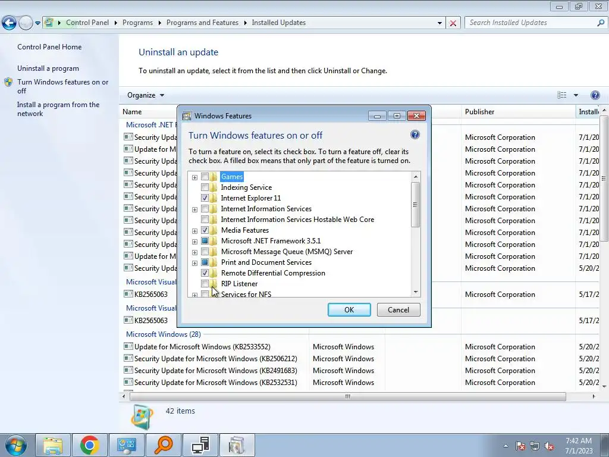Click the Installed Updates breadcrumb

pyautogui.click(x=278, y=23)
